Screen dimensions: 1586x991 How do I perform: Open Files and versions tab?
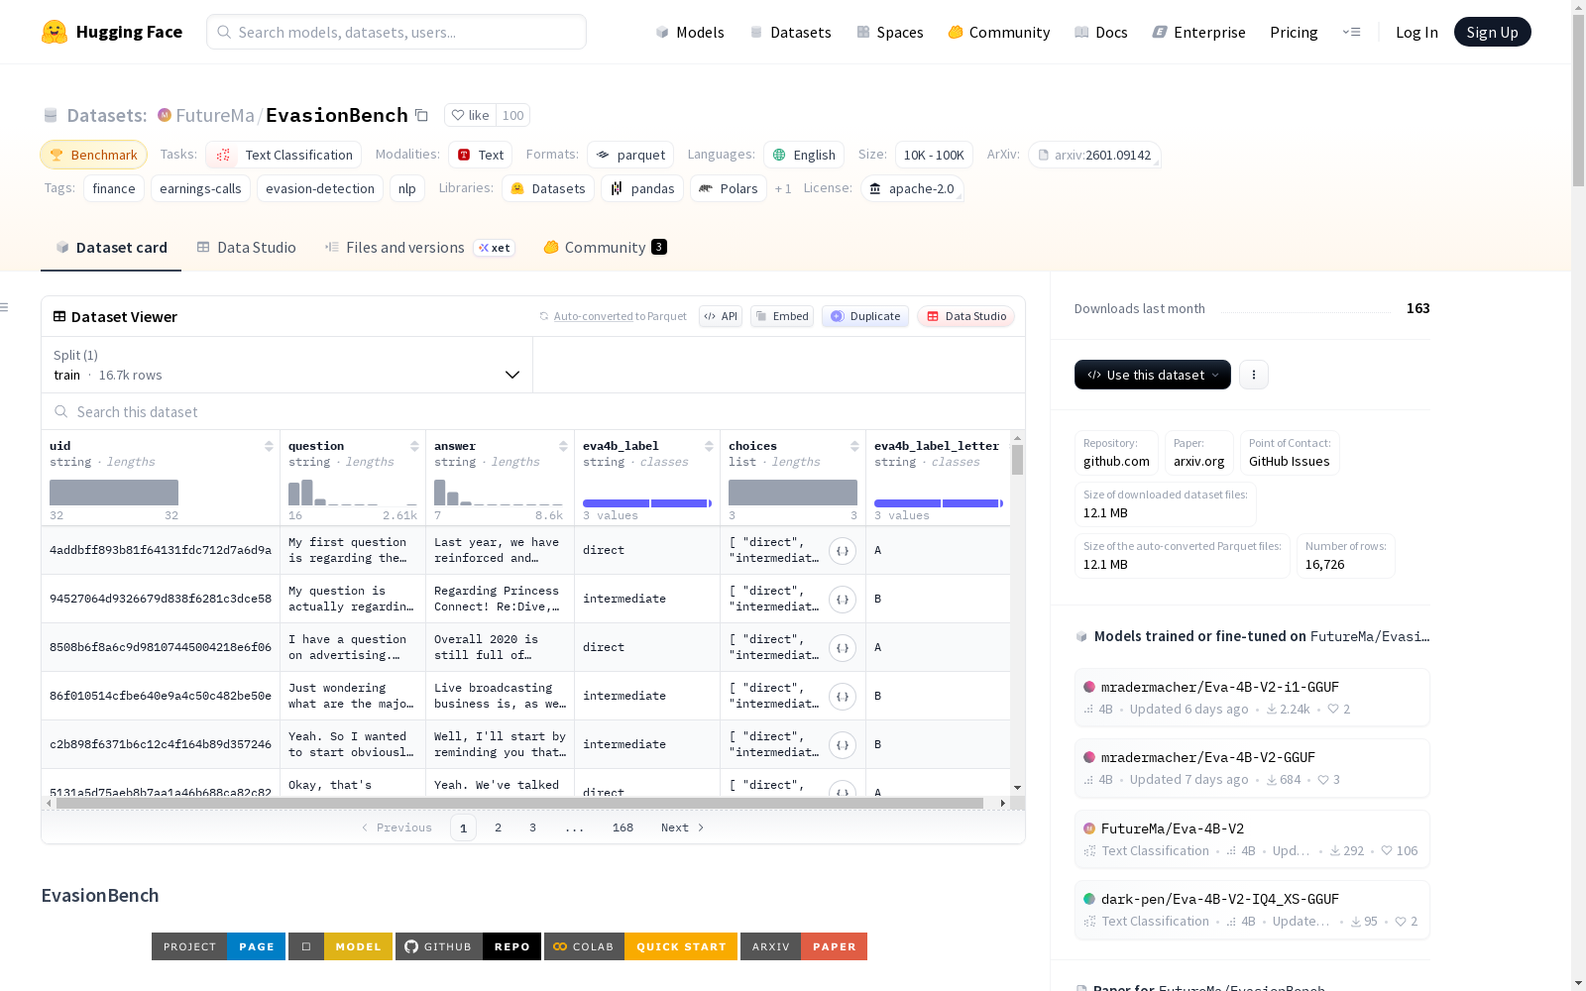click(419, 248)
